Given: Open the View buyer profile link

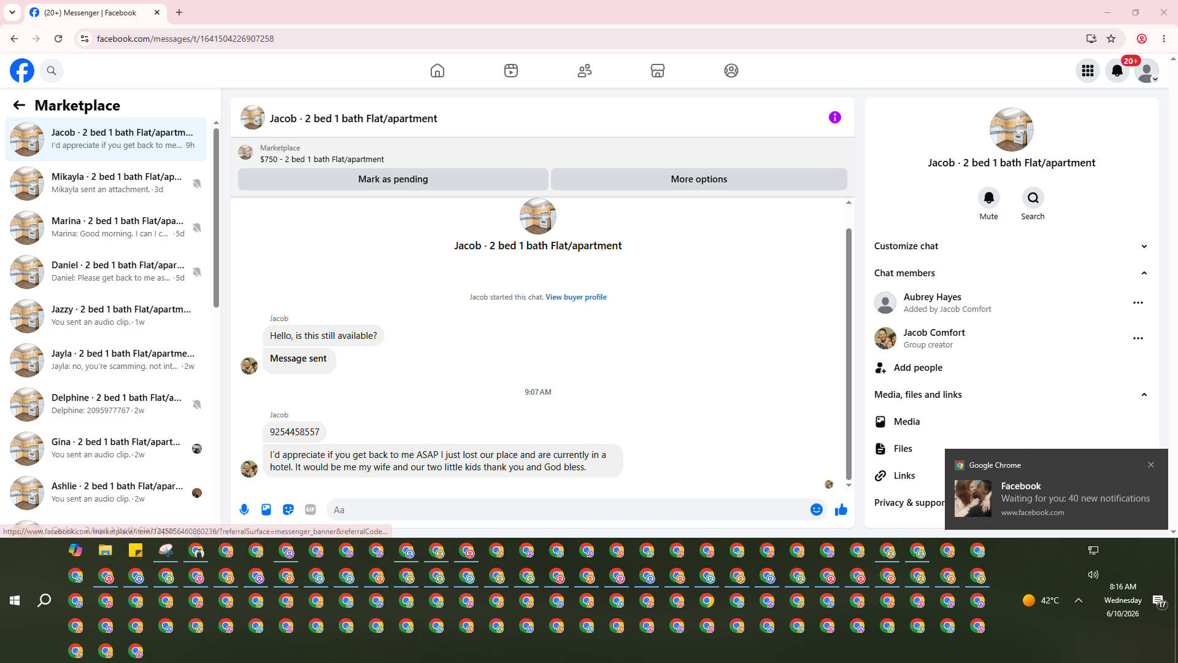Looking at the screenshot, I should pyautogui.click(x=576, y=297).
